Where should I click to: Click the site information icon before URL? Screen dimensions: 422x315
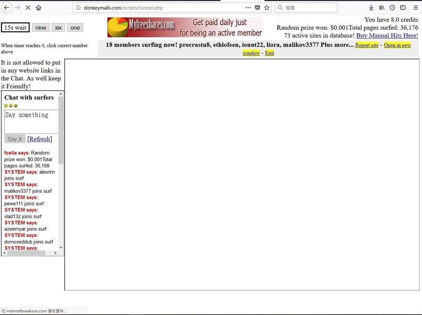(78, 7)
